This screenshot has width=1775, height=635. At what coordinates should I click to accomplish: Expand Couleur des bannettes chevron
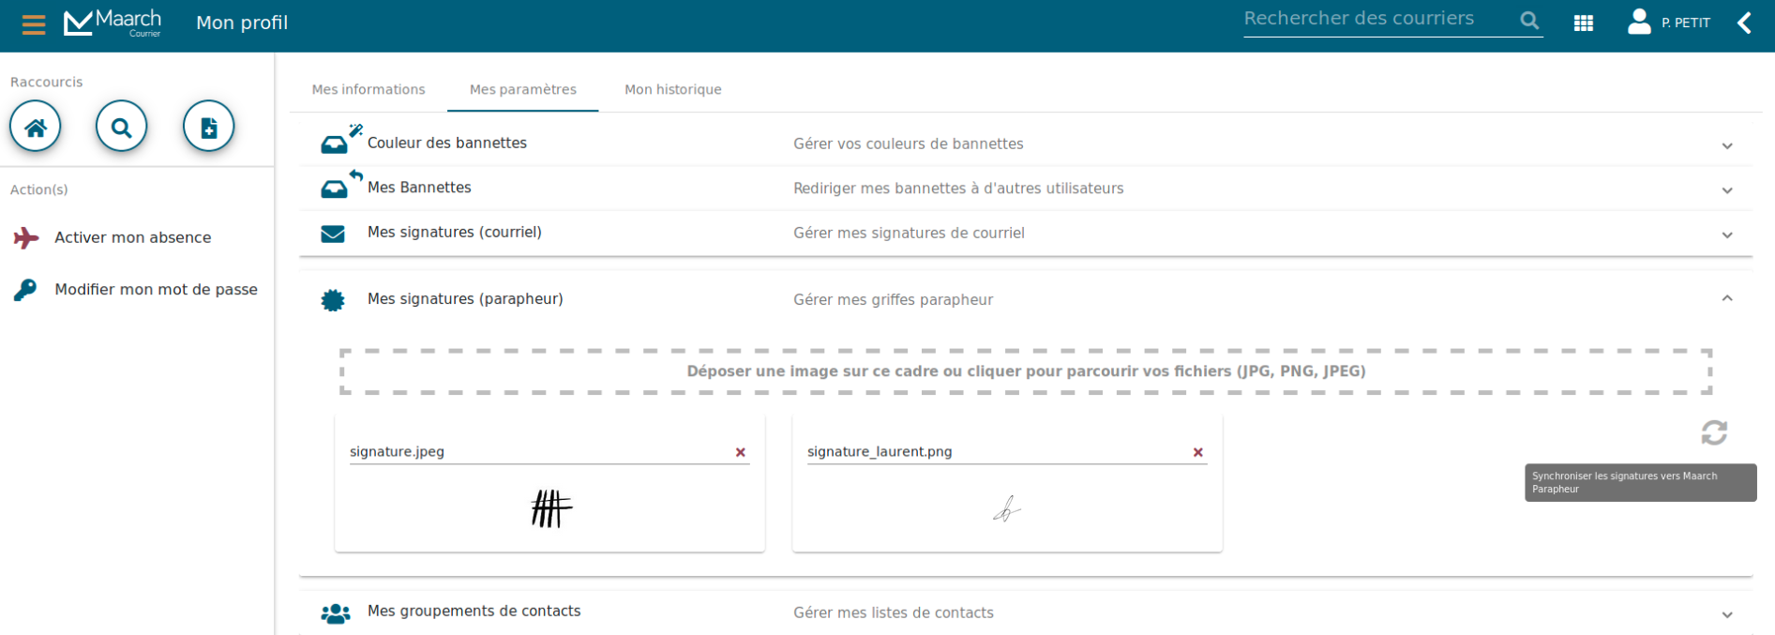click(x=1727, y=145)
